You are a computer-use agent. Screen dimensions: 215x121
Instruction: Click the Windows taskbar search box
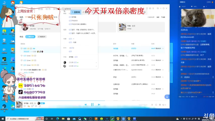click(x=25, y=119)
